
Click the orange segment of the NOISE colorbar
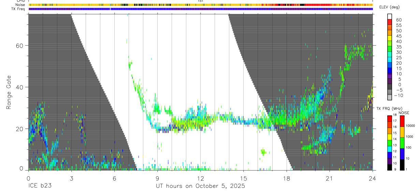tap(402, 132)
